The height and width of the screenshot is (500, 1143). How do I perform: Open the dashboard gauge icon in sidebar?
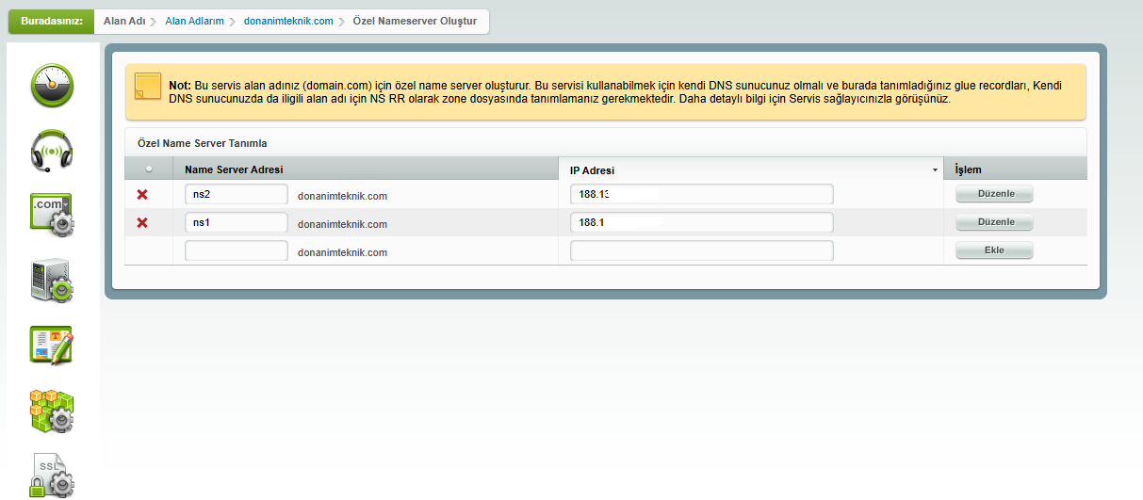click(53, 87)
